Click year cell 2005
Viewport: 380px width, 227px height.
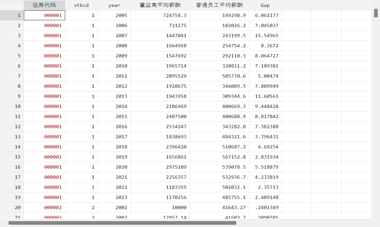(114, 15)
